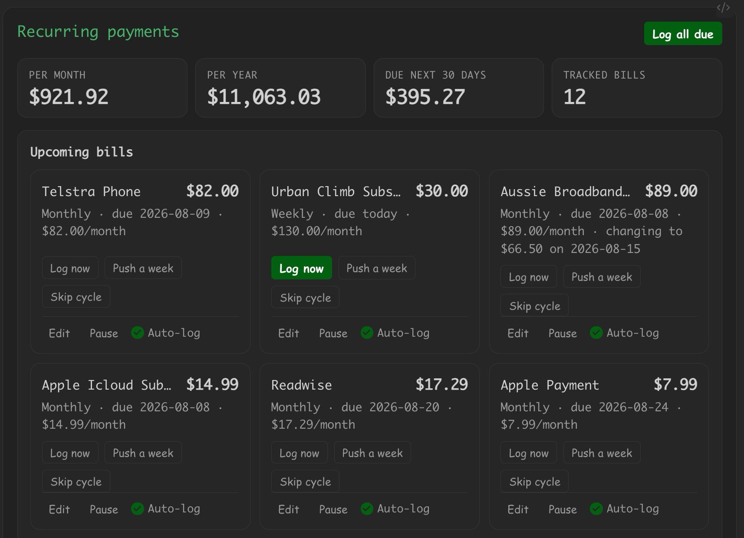Click the Recurring payments heading
This screenshot has height=538, width=744.
tap(98, 32)
